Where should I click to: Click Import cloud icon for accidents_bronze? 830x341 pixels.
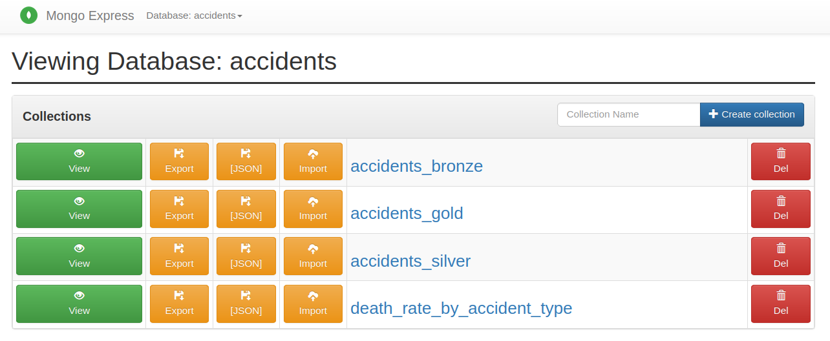pos(313,154)
